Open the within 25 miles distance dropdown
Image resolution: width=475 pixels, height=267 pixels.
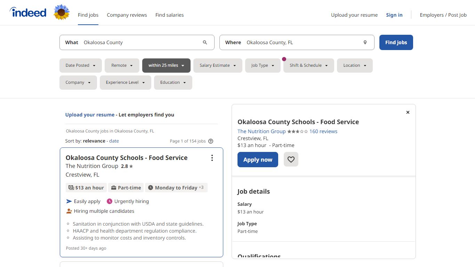[x=166, y=65]
